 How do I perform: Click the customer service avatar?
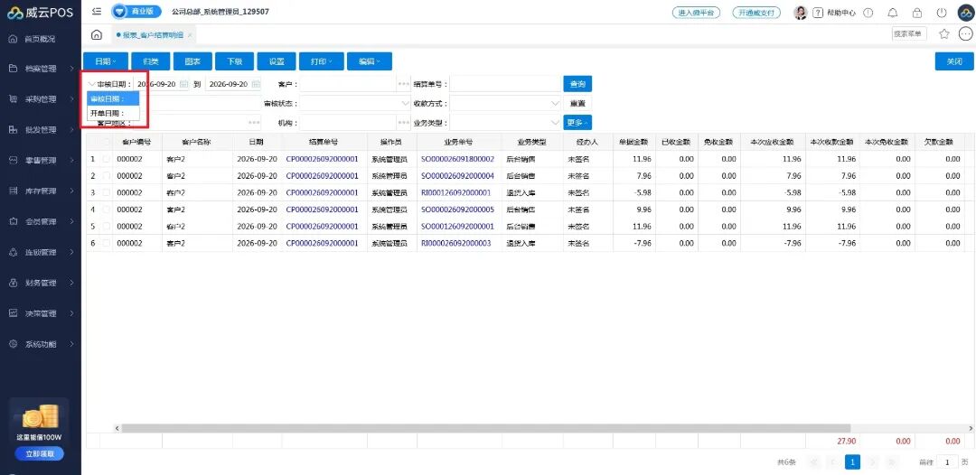click(x=801, y=13)
